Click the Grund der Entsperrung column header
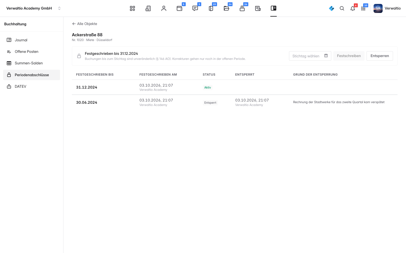The image size is (406, 253). tap(315, 74)
